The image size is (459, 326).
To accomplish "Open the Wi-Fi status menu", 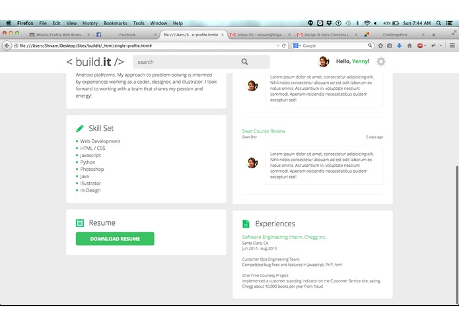I will click(367, 23).
